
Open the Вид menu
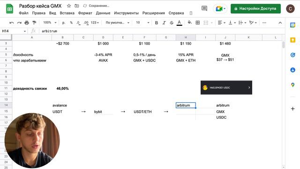(x=52, y=13)
